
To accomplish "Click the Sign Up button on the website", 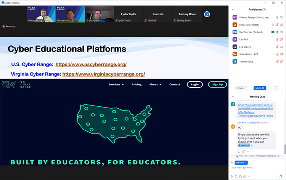I will coord(217,84).
